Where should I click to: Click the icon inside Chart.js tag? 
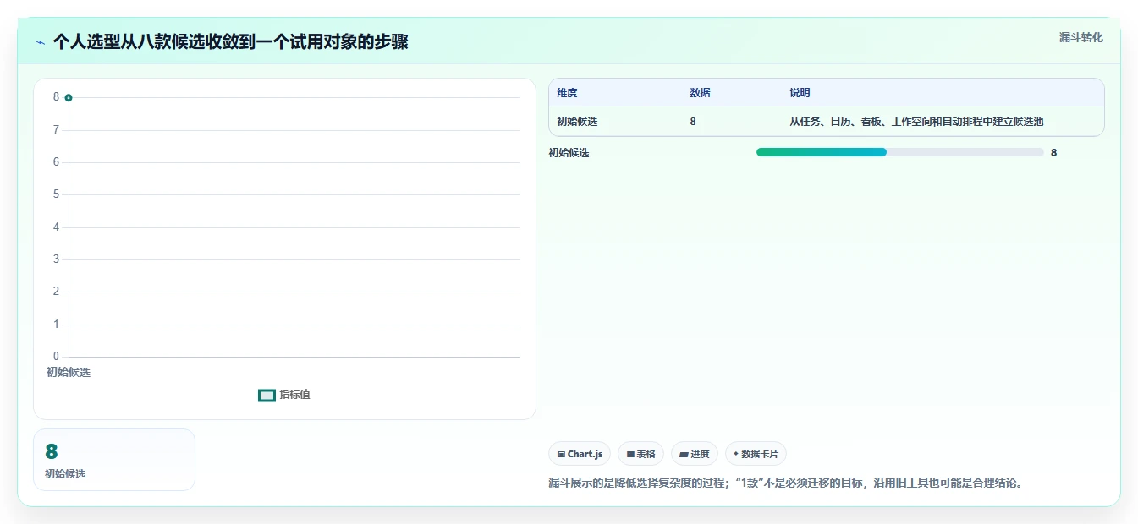561,455
